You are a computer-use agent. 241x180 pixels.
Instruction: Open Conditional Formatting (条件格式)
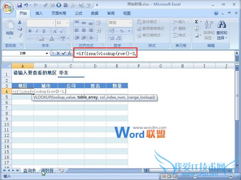pyautogui.click(x=148, y=22)
